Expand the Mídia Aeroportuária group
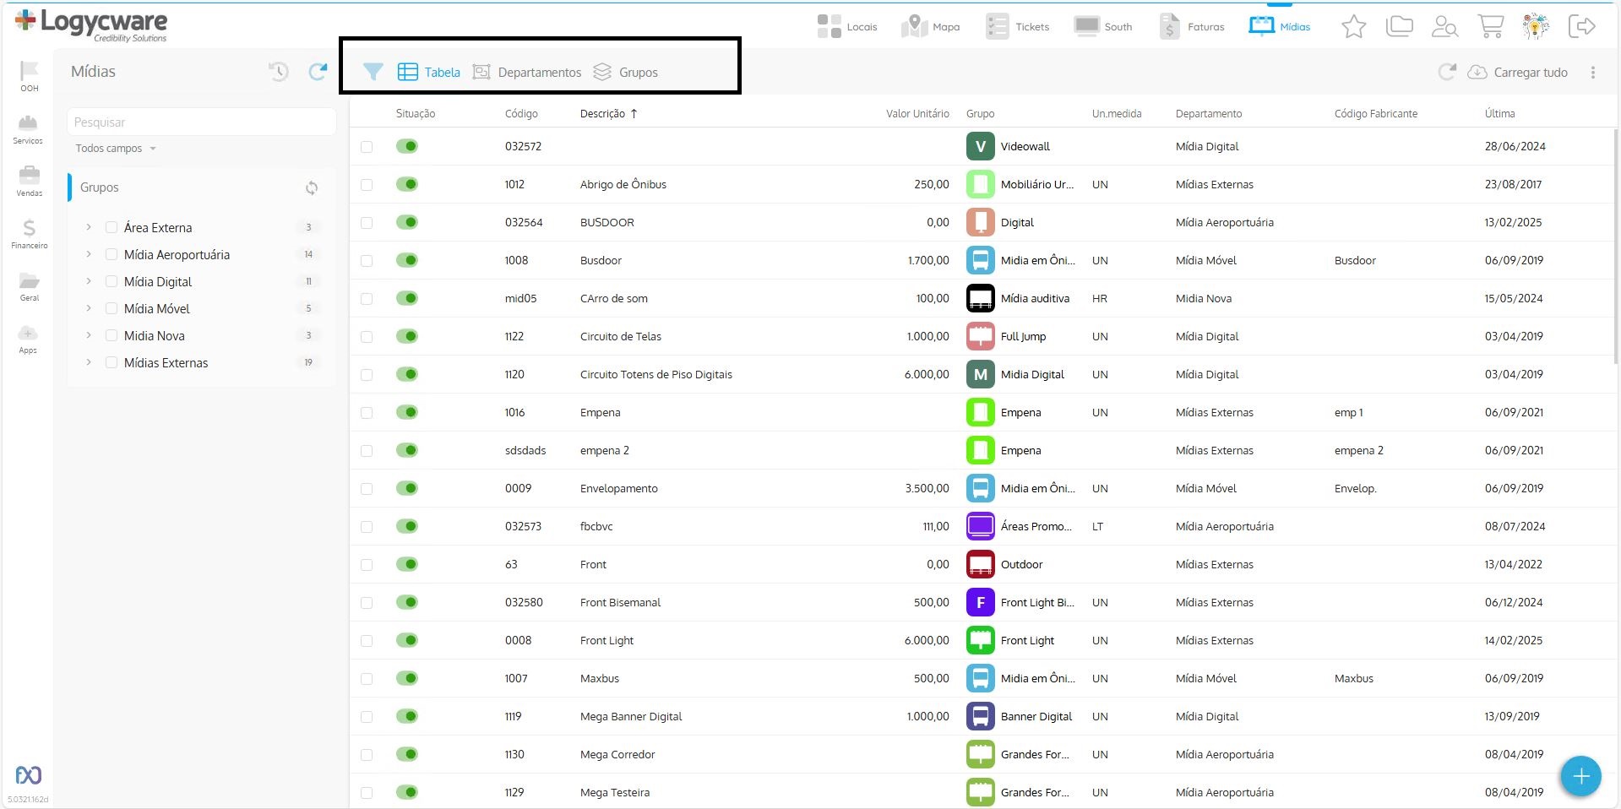Screen dimensions: 1621x809 coord(89,254)
